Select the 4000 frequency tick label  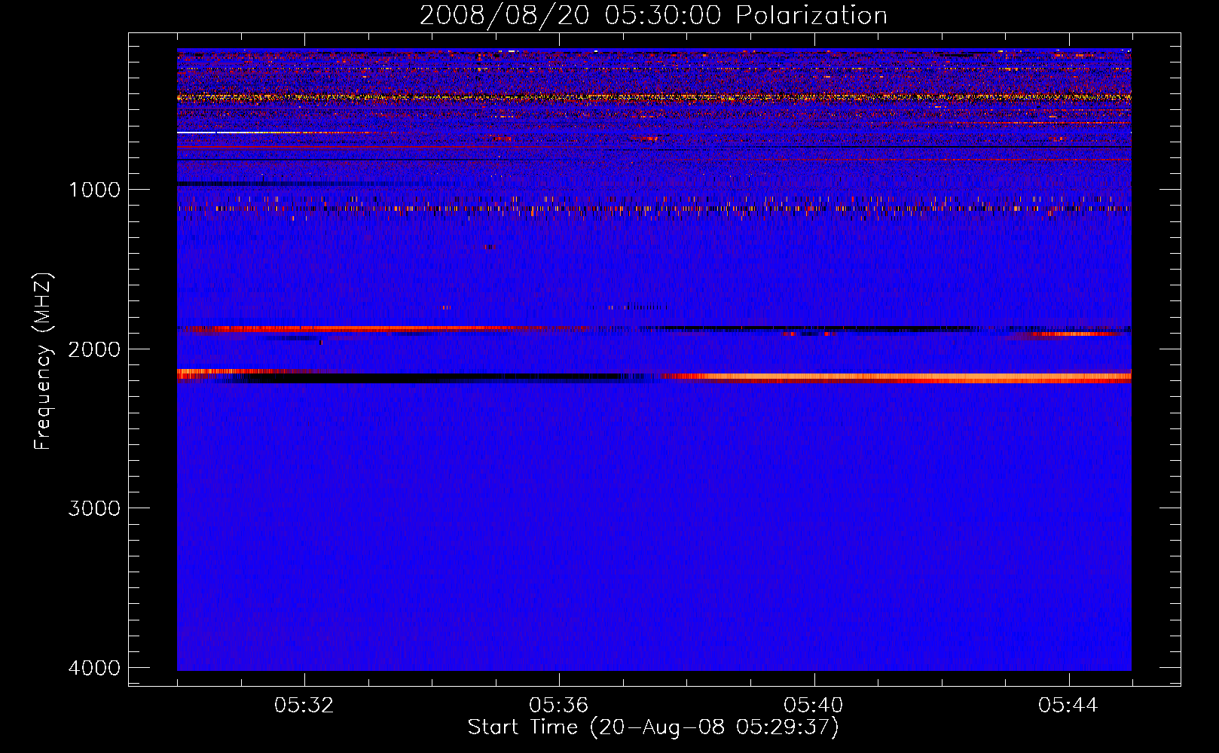(95, 668)
